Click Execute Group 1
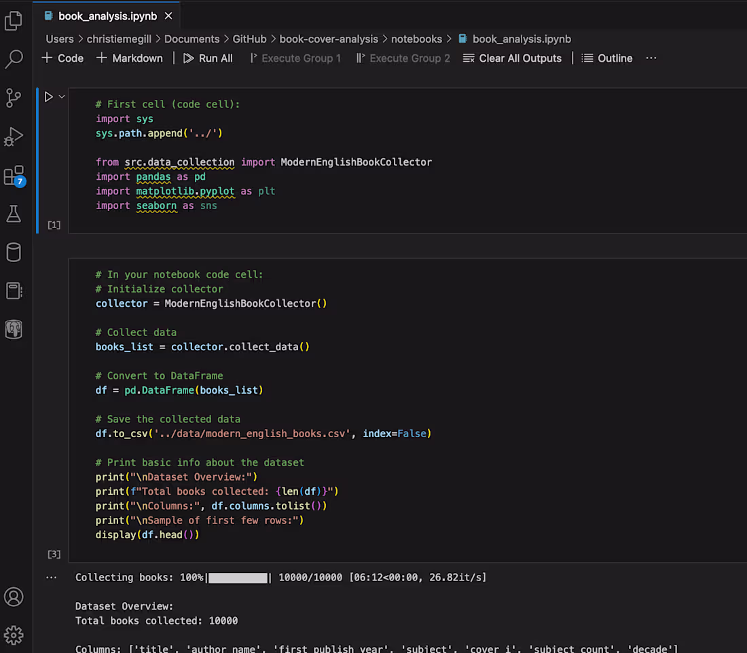747x653 pixels. click(295, 58)
